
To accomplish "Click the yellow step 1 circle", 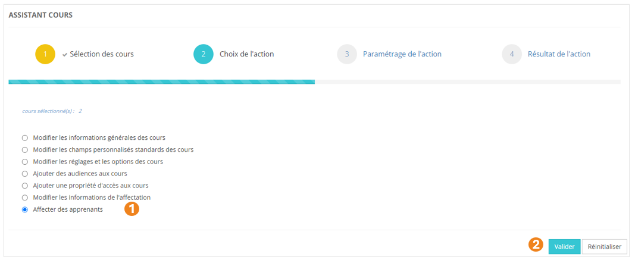I will point(45,54).
